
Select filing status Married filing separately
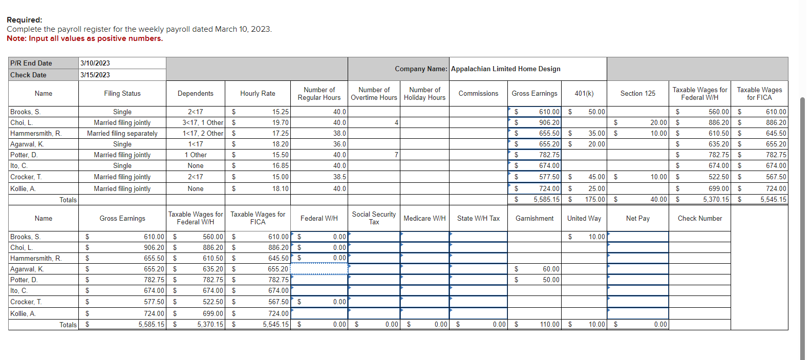click(122, 133)
